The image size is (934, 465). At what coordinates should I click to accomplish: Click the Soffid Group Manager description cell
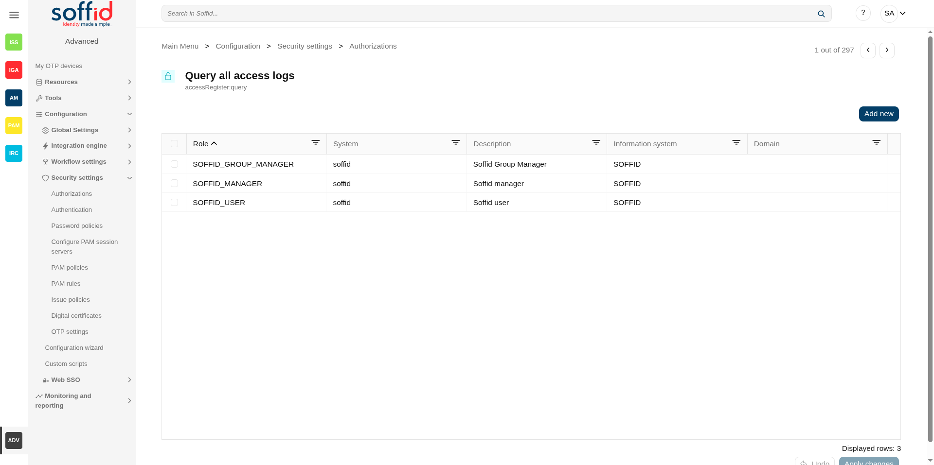(x=537, y=164)
